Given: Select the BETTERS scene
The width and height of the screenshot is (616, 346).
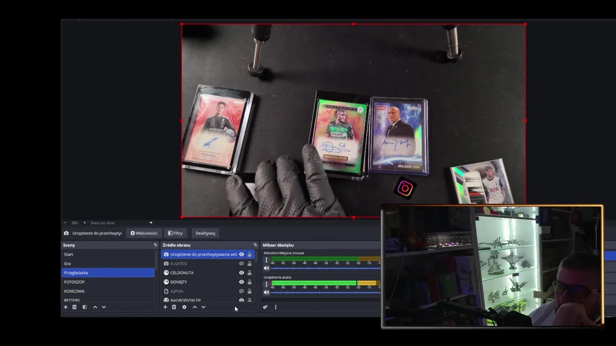Looking at the screenshot, I should (108, 299).
